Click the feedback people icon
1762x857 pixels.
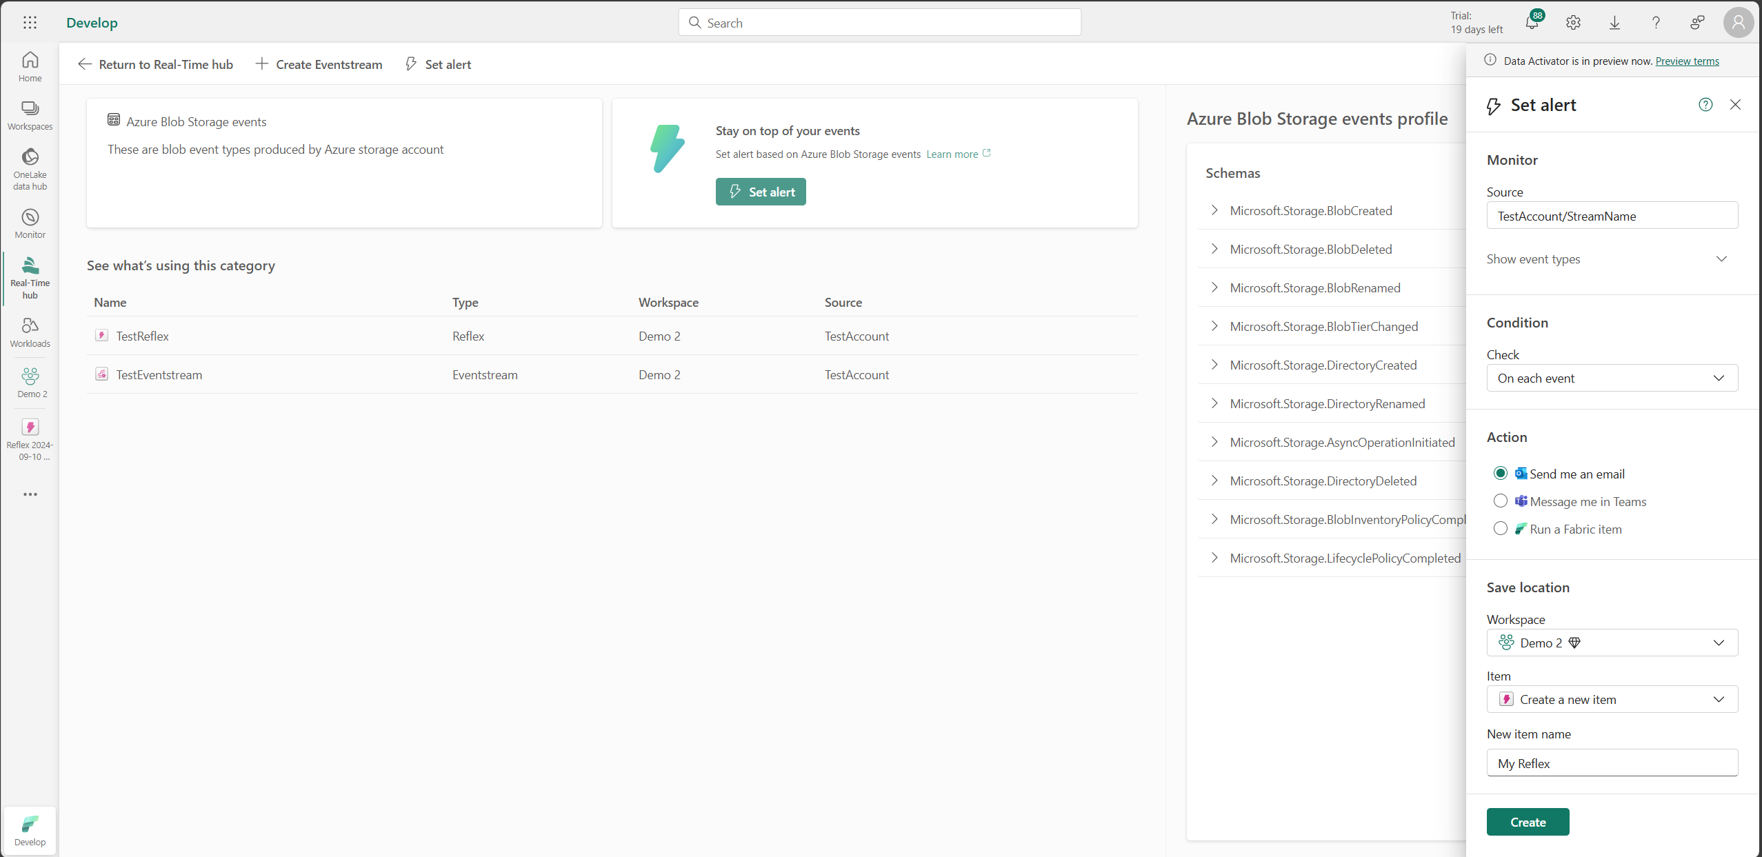click(1697, 23)
